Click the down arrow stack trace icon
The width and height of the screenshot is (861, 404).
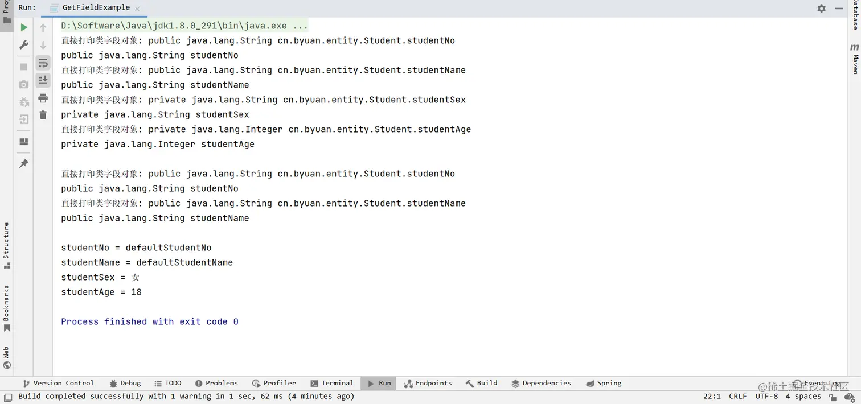[x=43, y=45]
